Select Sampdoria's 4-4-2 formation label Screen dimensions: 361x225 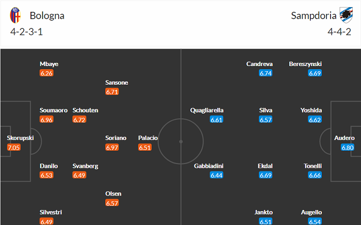(340, 32)
